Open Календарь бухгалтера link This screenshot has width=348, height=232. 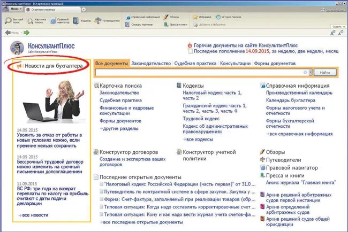291,100
